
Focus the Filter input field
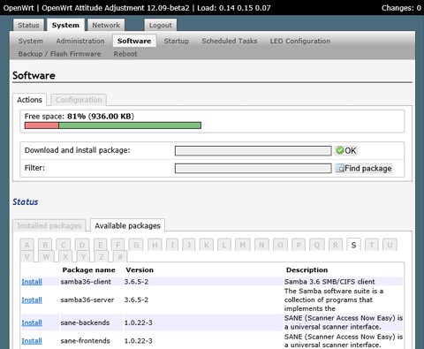click(x=253, y=169)
